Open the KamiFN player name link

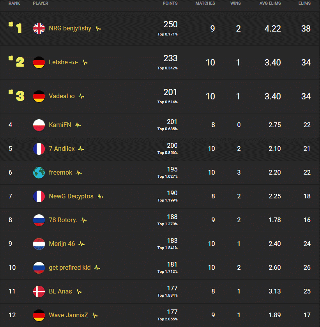point(59,125)
